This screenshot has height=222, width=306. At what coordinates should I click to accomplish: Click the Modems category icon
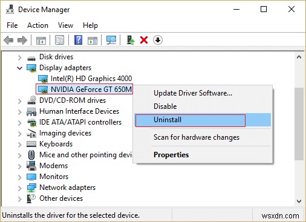[x=31, y=166]
